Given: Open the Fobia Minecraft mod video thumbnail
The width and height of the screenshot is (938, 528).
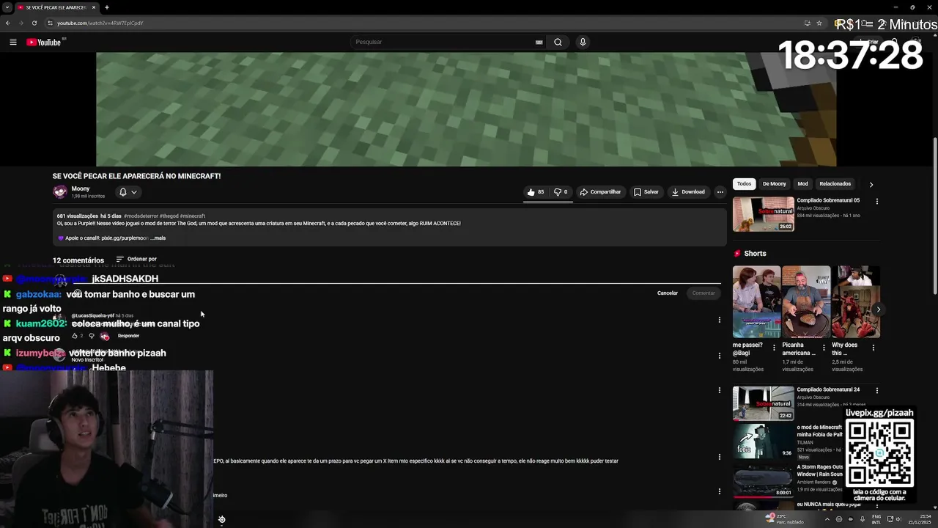Looking at the screenshot, I should pos(763,441).
